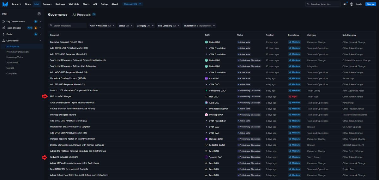This screenshot has width=379, height=180.
Task: Click MakerDAO logo in Executive Proposal row
Action: coord(206,42)
